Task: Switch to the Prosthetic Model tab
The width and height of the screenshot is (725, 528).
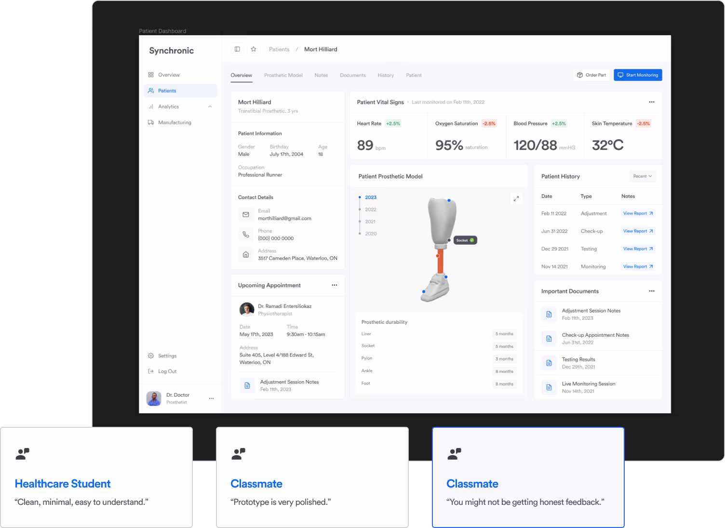Action: tap(283, 75)
